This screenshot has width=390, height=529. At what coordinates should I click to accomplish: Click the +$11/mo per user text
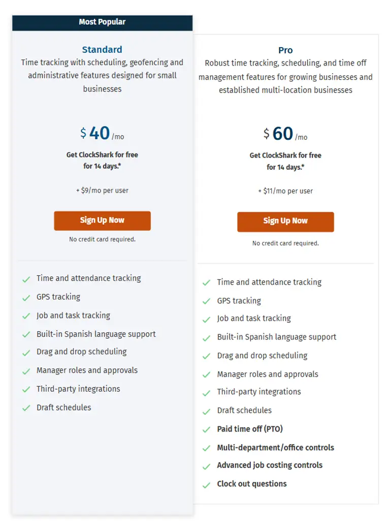(285, 191)
